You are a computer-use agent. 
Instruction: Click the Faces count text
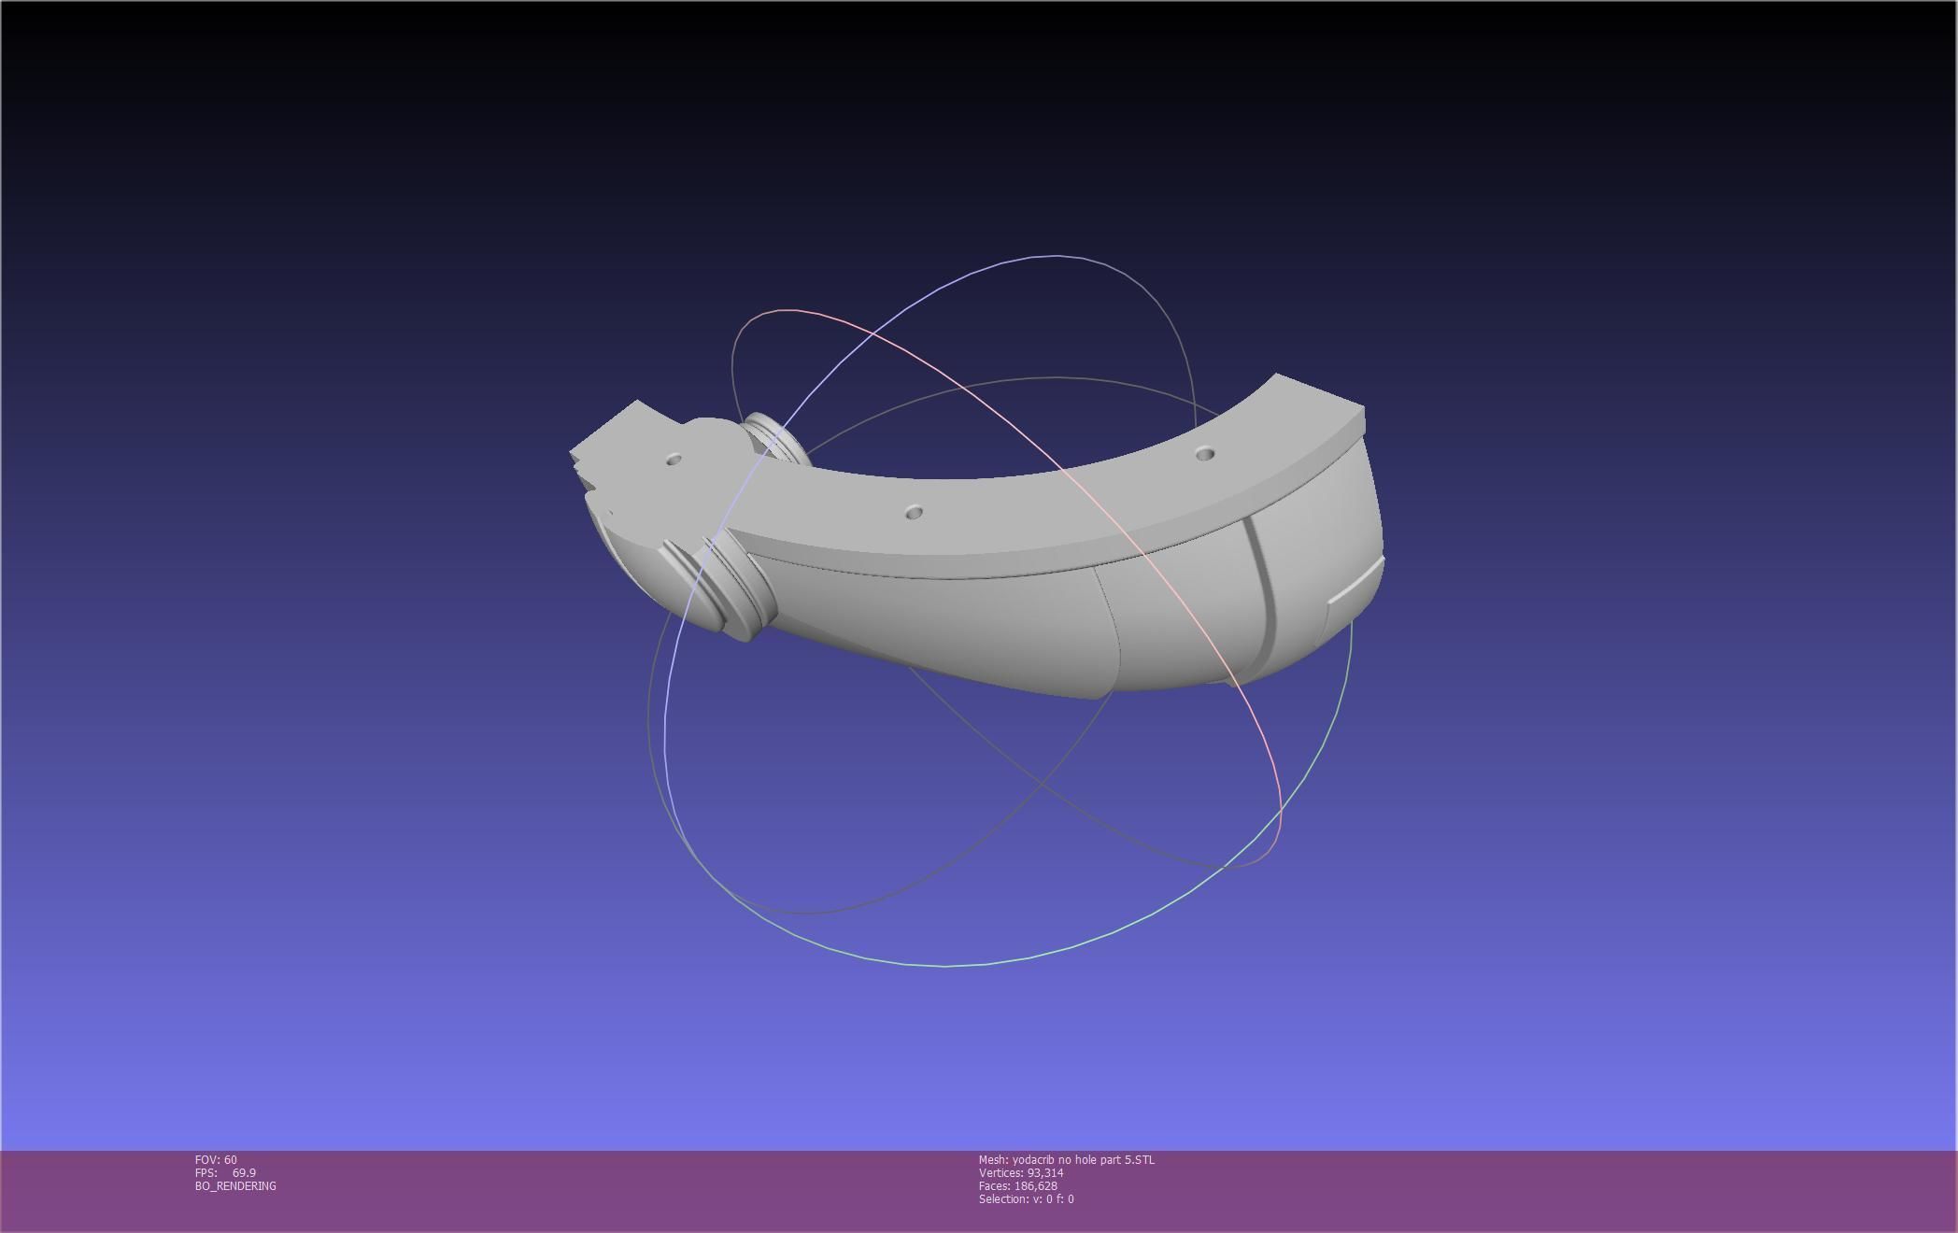click(1017, 1185)
